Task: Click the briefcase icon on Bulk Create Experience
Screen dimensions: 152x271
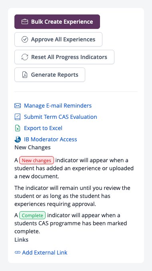Action: pos(25,22)
